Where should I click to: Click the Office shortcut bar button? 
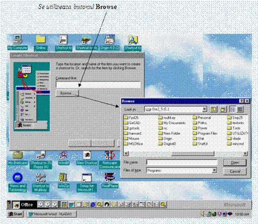pos(24,204)
